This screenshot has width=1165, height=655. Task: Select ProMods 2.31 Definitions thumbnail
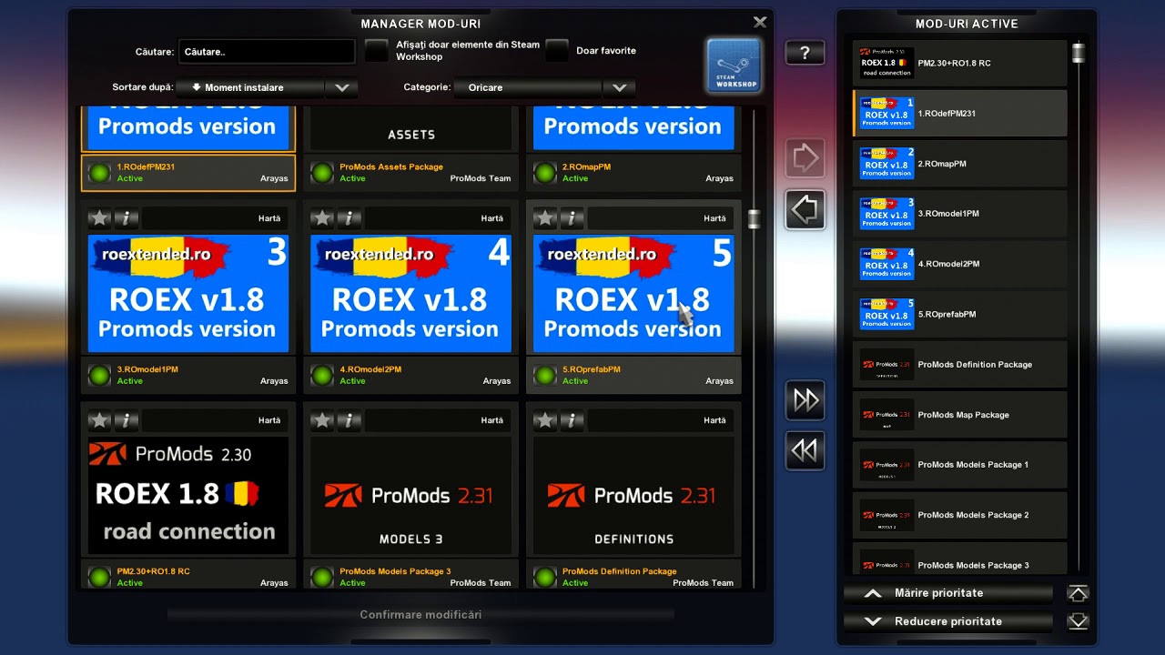pos(633,496)
